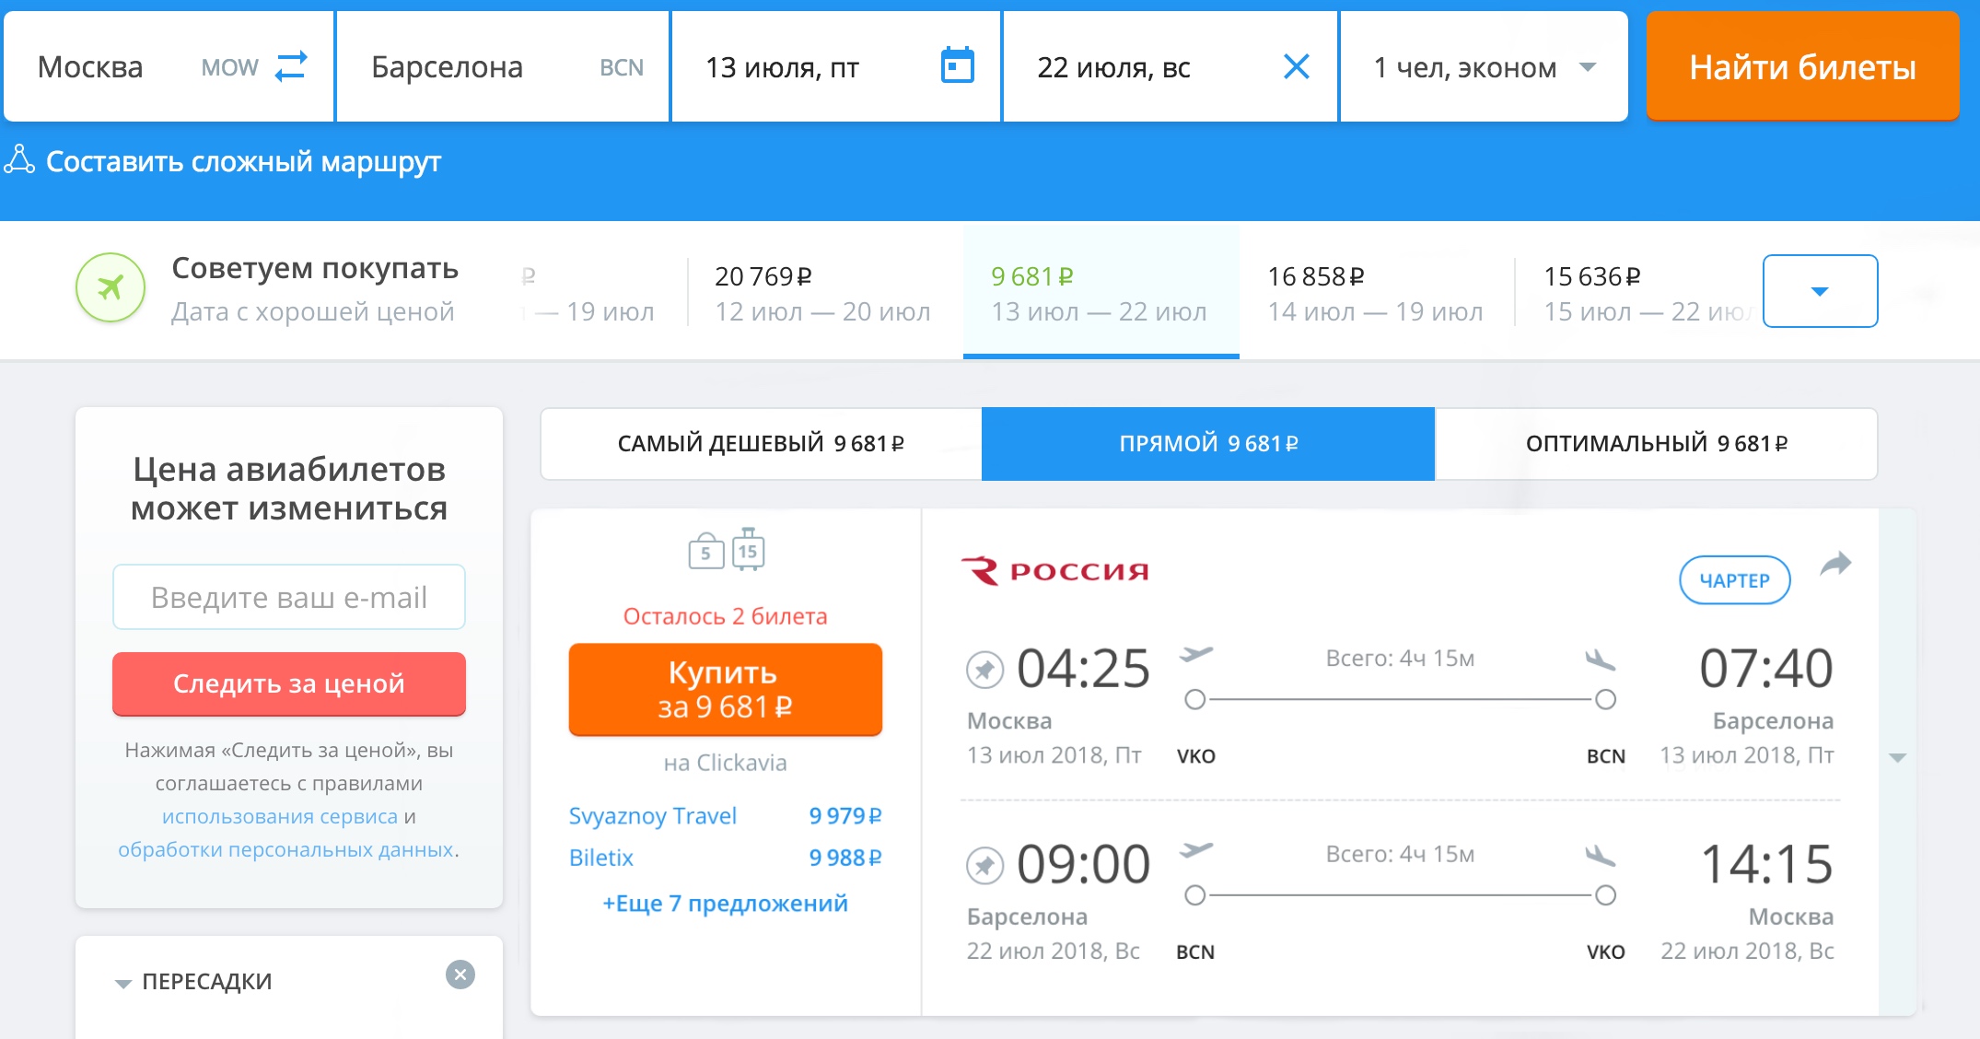Click the green airplane advice icon
1980x1039 pixels.
click(111, 288)
